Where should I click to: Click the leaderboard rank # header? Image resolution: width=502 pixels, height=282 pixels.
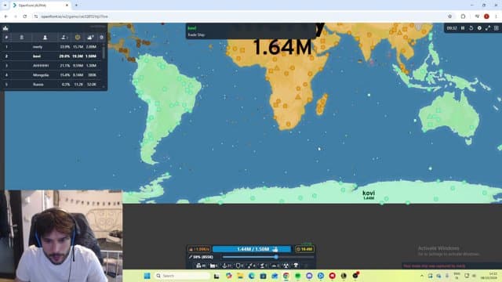pos(6,38)
